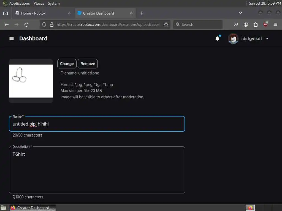This screenshot has width=282, height=211.
Task: Click the 20/50 characters counter
Action: pyautogui.click(x=27, y=135)
